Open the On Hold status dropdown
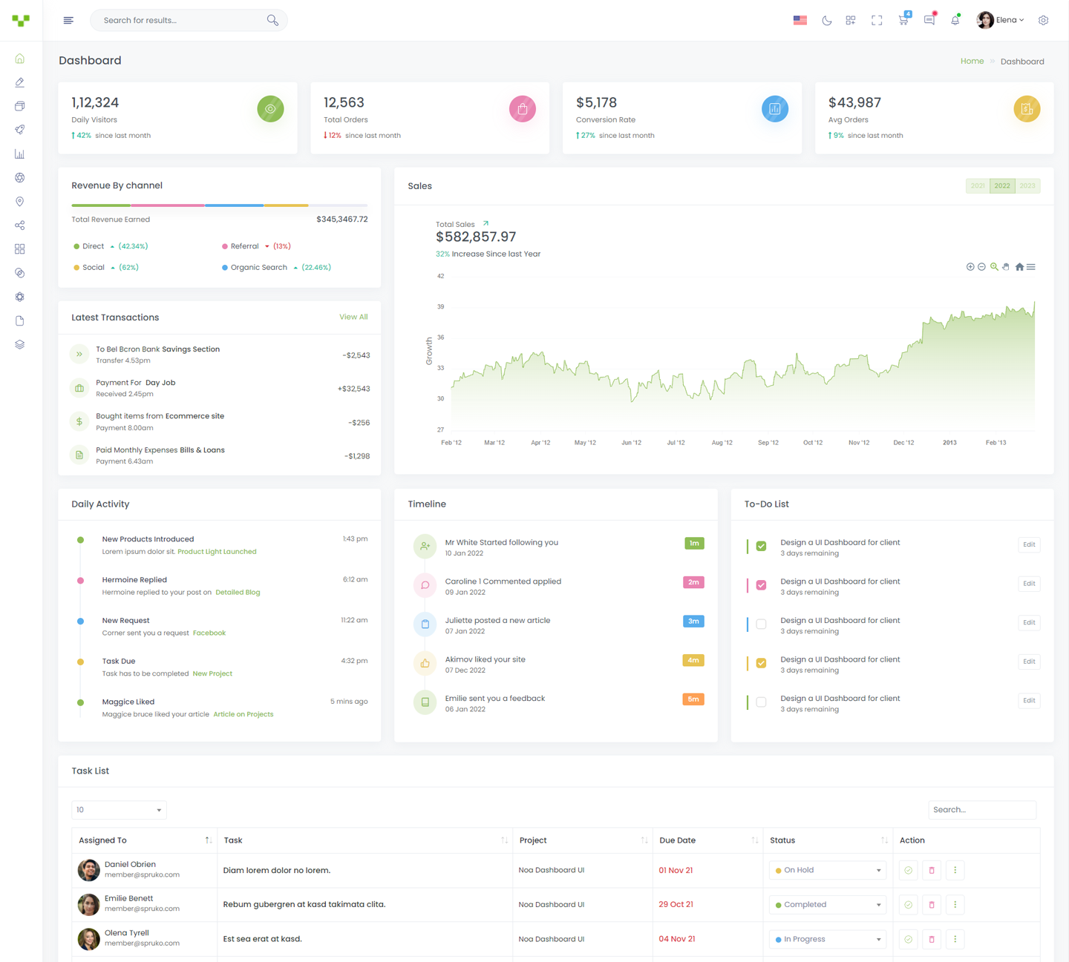This screenshot has height=962, width=1069. (828, 871)
